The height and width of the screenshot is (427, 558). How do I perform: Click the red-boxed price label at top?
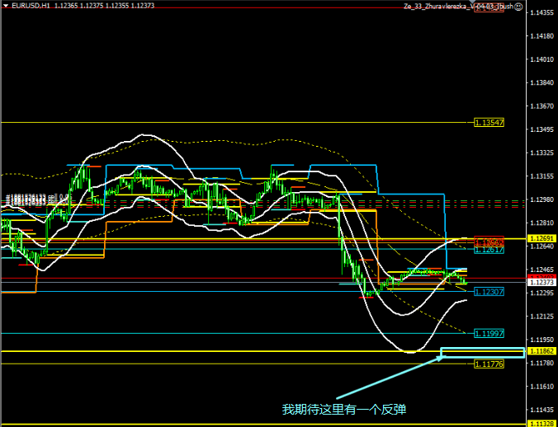coord(488,9)
